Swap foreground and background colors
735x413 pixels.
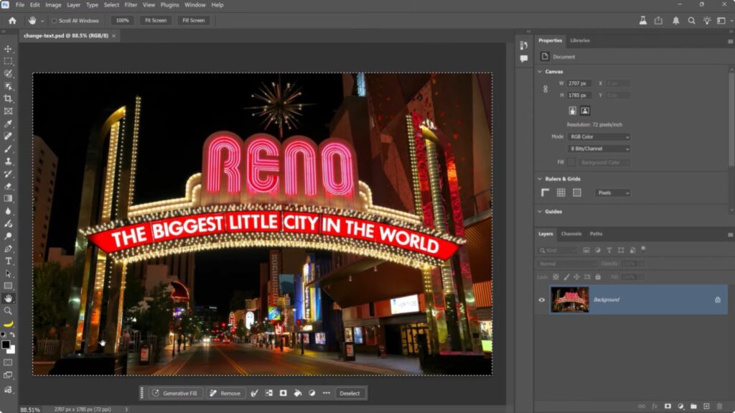click(12, 335)
